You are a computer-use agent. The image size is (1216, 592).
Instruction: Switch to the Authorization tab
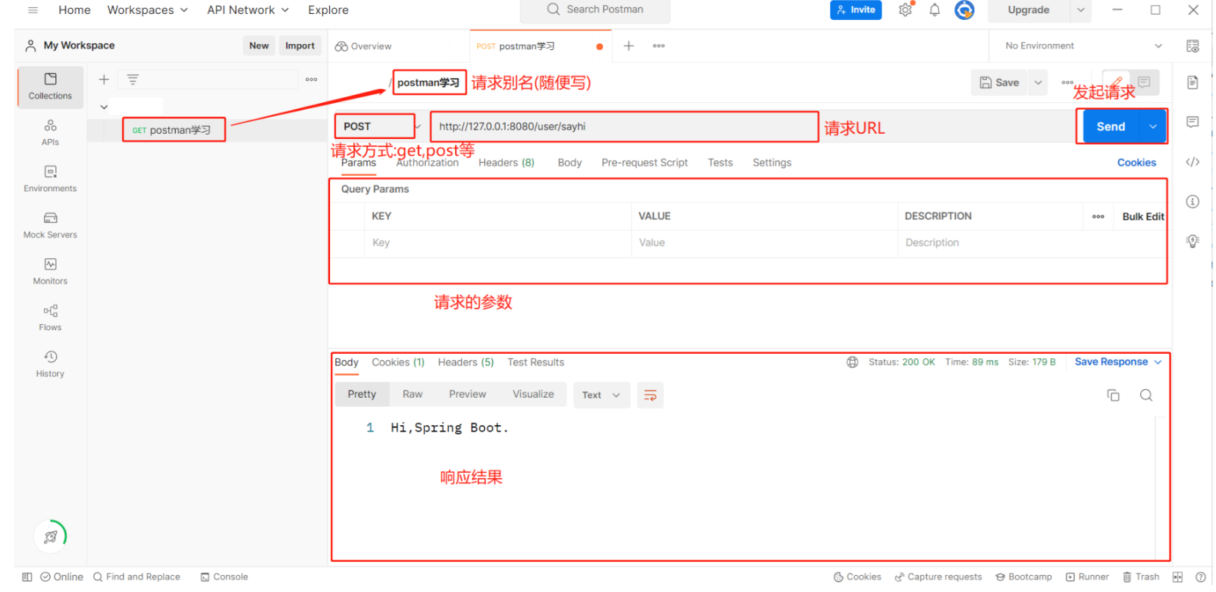pos(427,163)
